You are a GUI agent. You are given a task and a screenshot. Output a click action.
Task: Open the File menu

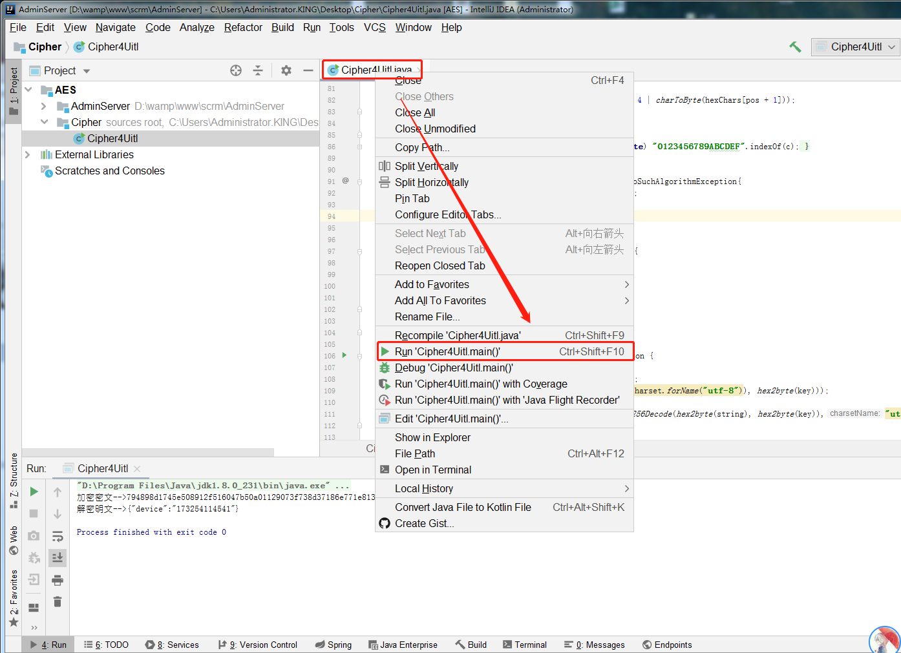[x=18, y=27]
